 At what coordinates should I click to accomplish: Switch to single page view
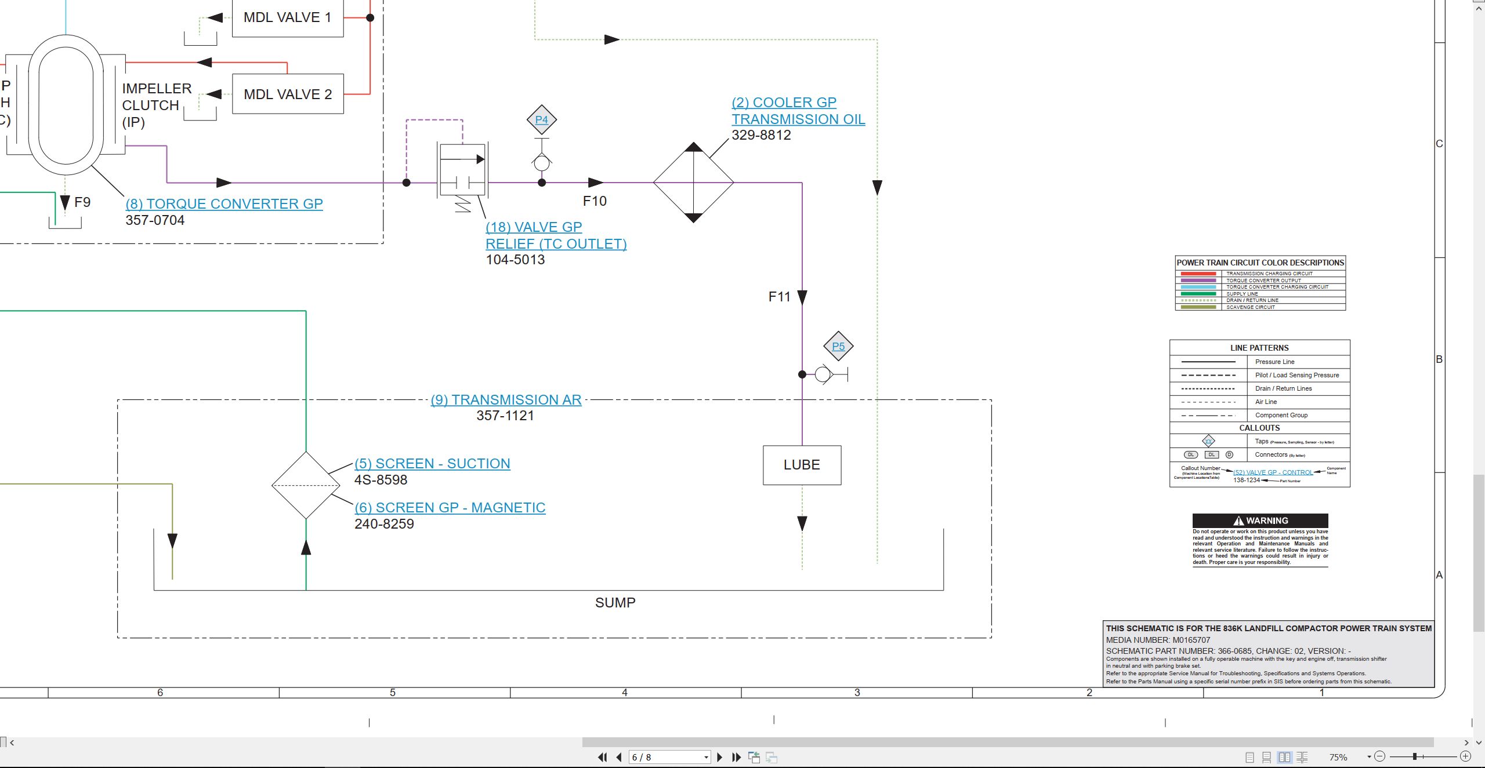click(x=1249, y=757)
